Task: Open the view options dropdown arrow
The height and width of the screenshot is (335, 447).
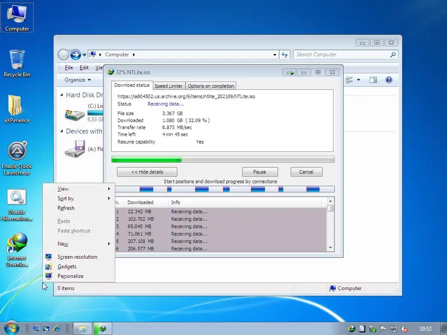Action: [x=358, y=80]
